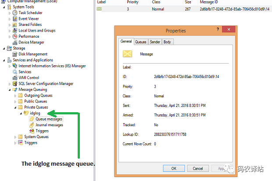
Task: Select the WMI Control tree item
Action: tap(29, 78)
